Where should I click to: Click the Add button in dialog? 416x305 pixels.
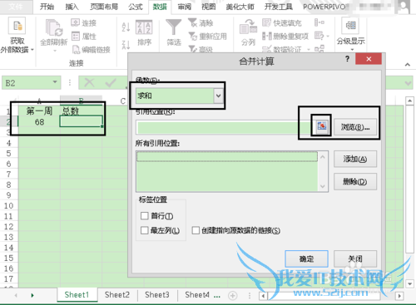[355, 159]
